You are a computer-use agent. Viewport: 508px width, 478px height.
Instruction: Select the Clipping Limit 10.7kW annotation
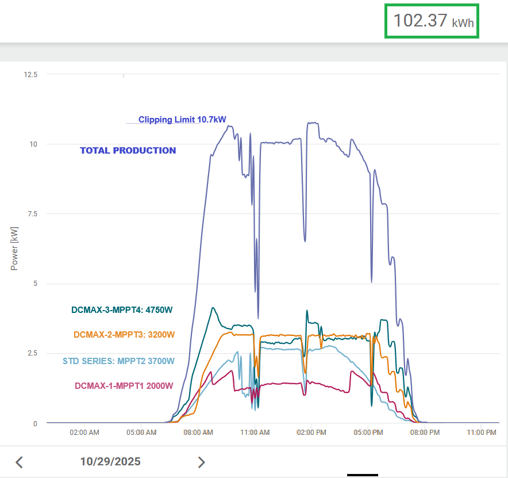(182, 120)
